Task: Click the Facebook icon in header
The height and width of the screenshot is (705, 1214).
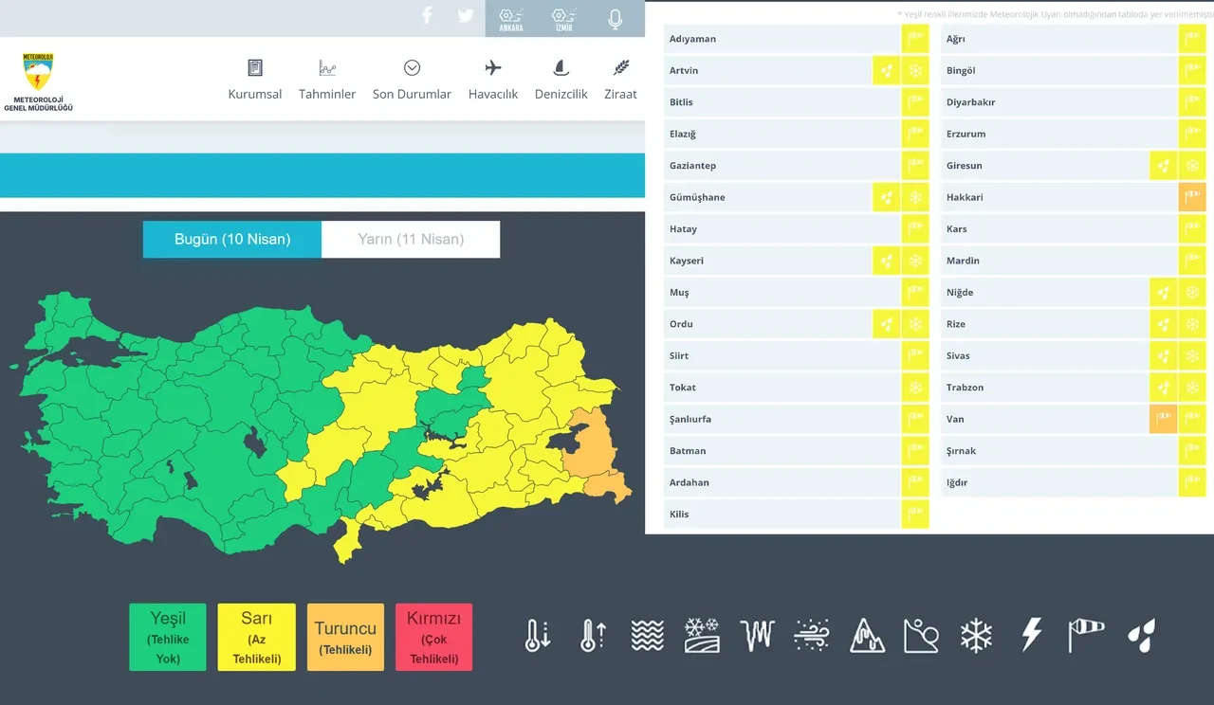Action: (x=427, y=16)
